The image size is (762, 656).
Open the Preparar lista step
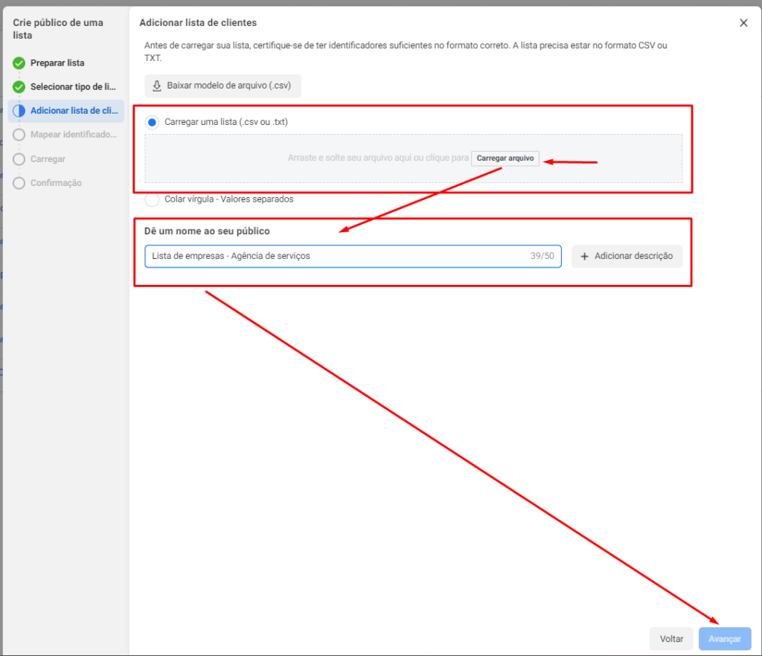tap(57, 63)
